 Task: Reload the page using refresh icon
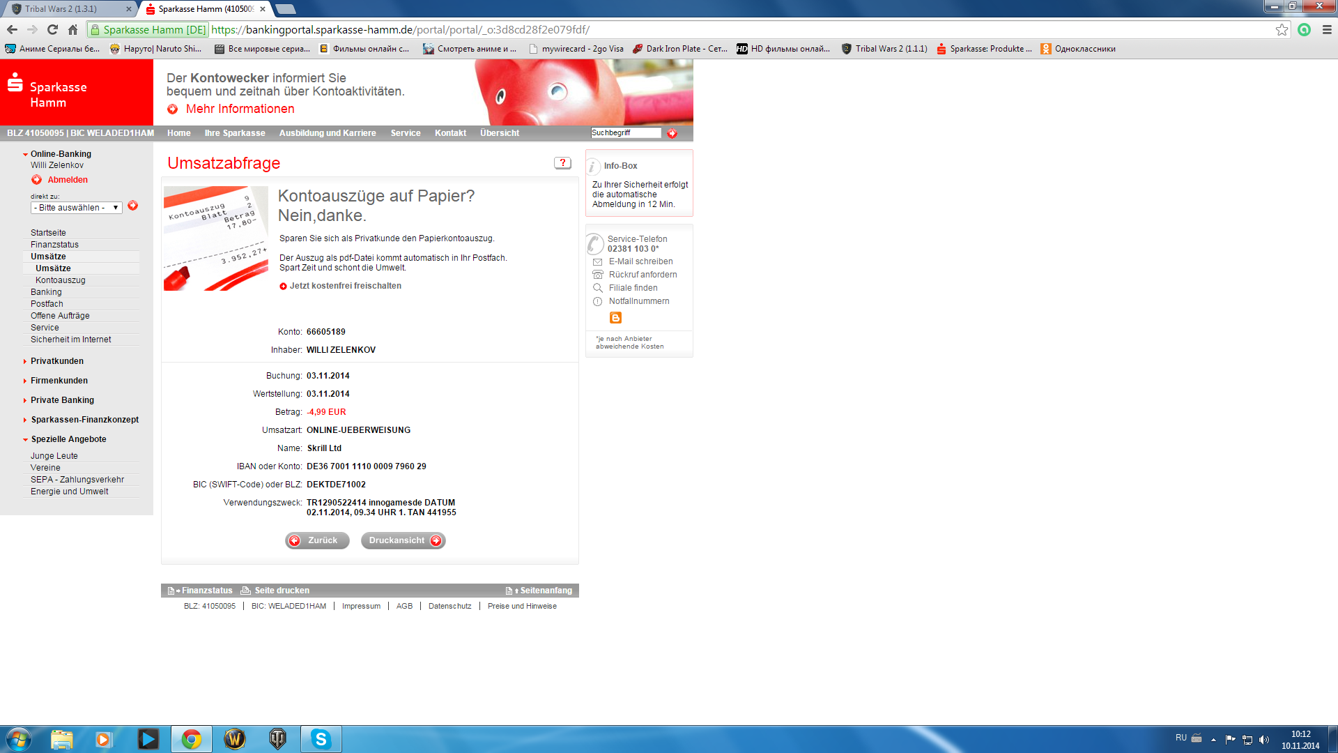(x=52, y=29)
